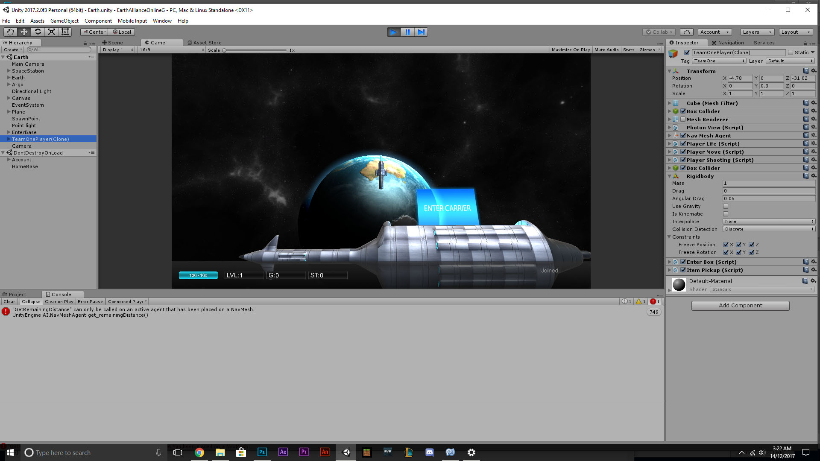Open Discord from the taskbar
Image resolution: width=820 pixels, height=461 pixels.
429,452
